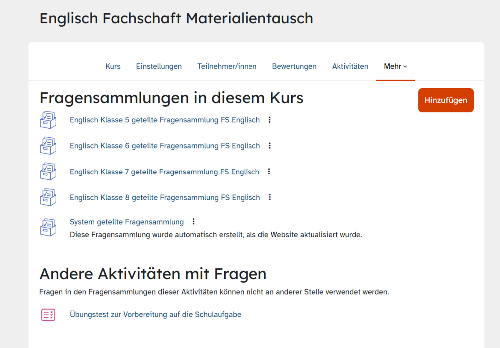Open the Aktivitäten tab

350,66
